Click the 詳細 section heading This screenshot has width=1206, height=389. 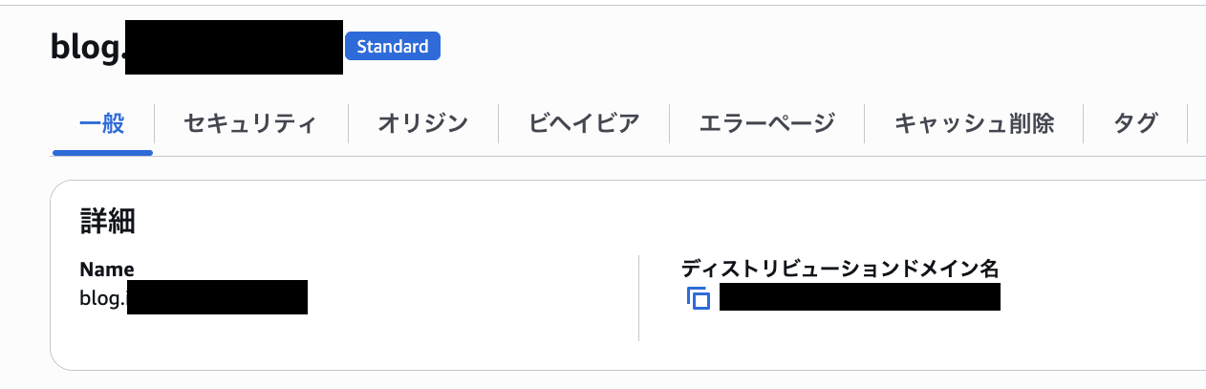click(107, 222)
